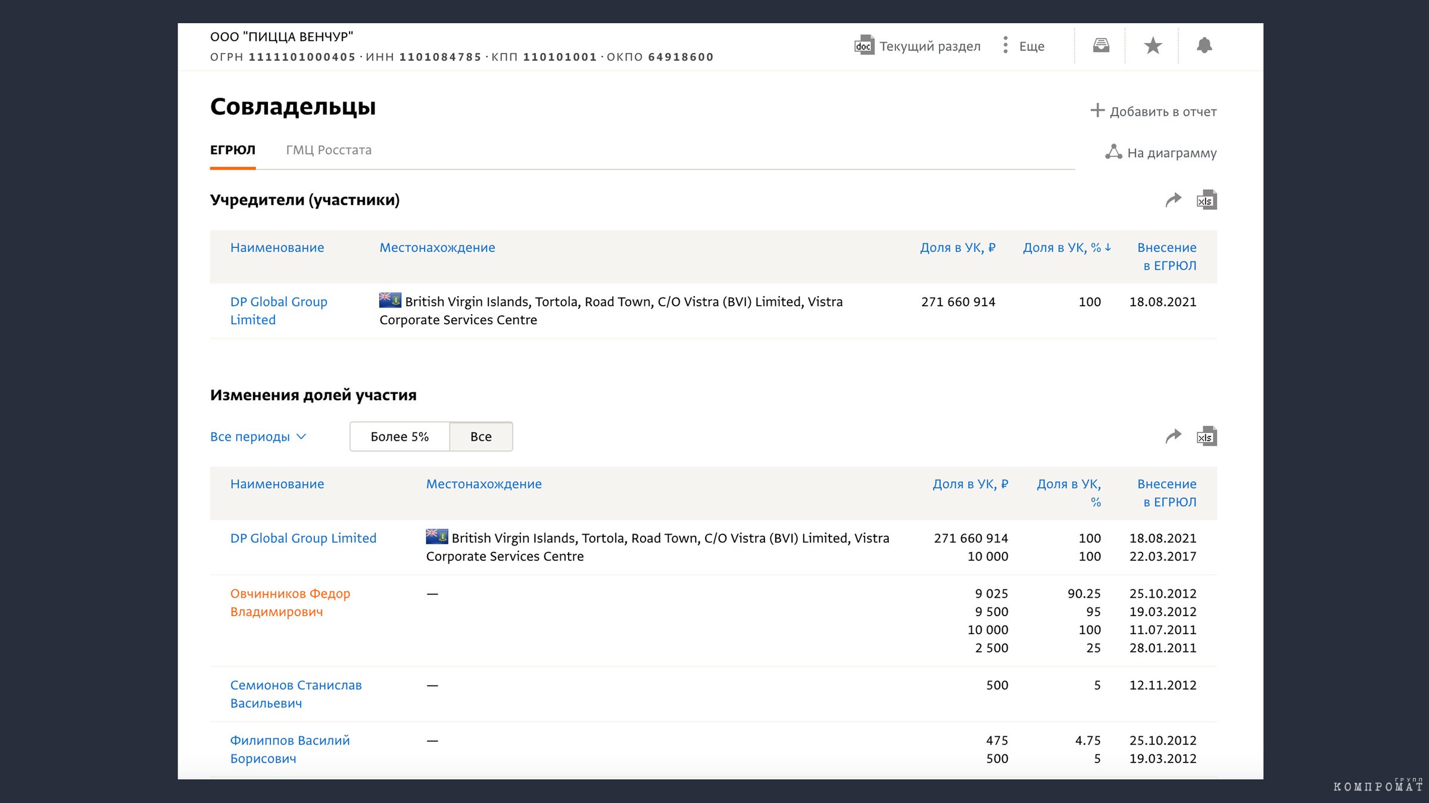The width and height of the screenshot is (1429, 803).
Task: Switch to the ЕГРЮЛ tab
Action: coord(232,150)
